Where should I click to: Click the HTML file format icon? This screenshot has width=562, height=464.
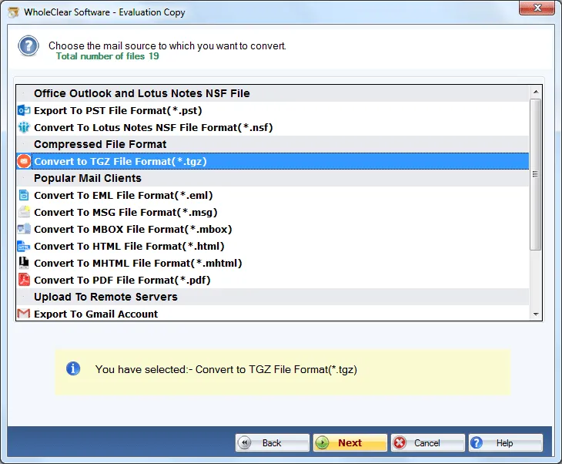click(24, 246)
